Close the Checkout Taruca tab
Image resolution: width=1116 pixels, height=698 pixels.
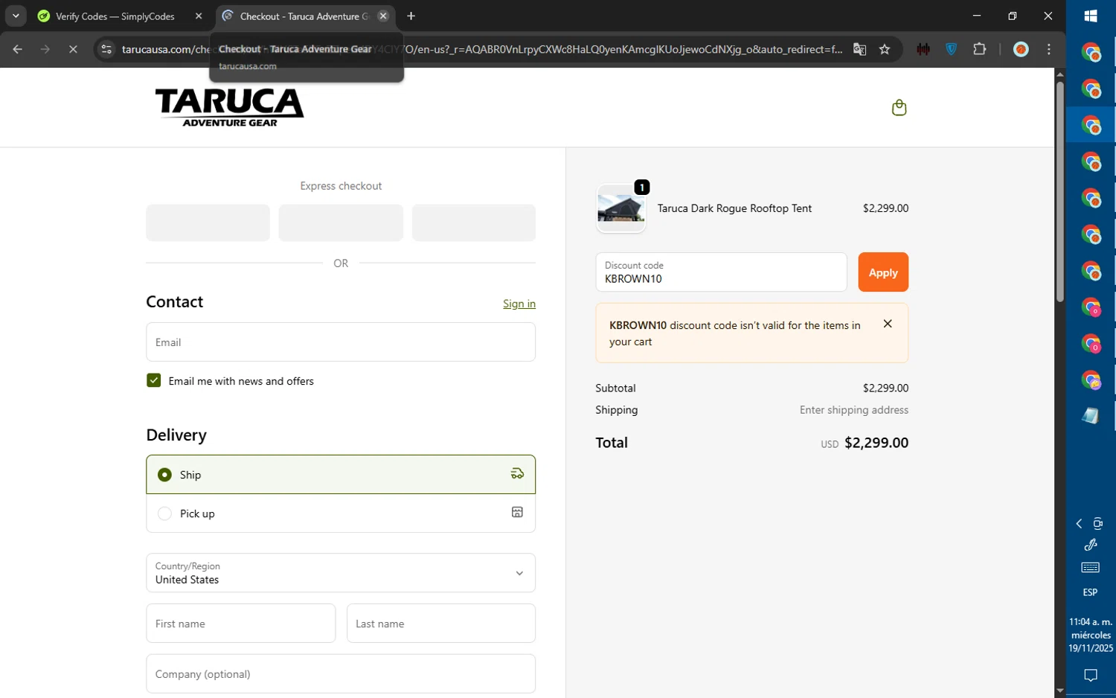point(383,16)
